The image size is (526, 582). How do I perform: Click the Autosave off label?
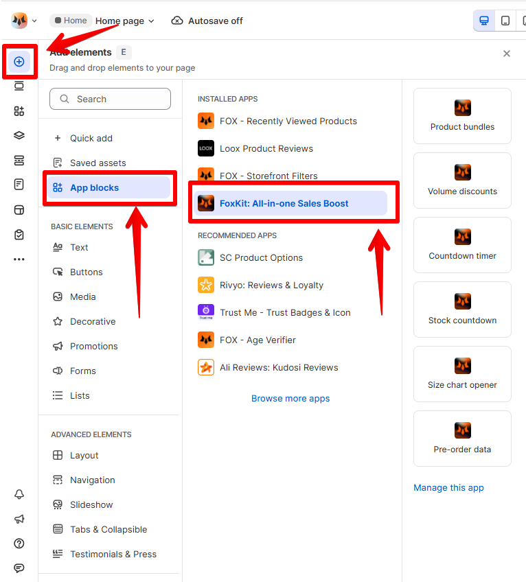pos(216,21)
